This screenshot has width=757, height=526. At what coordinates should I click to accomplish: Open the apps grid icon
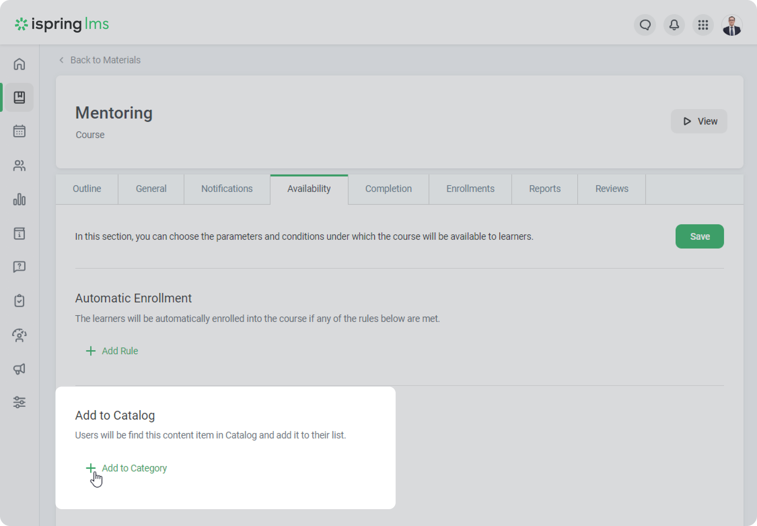click(703, 25)
